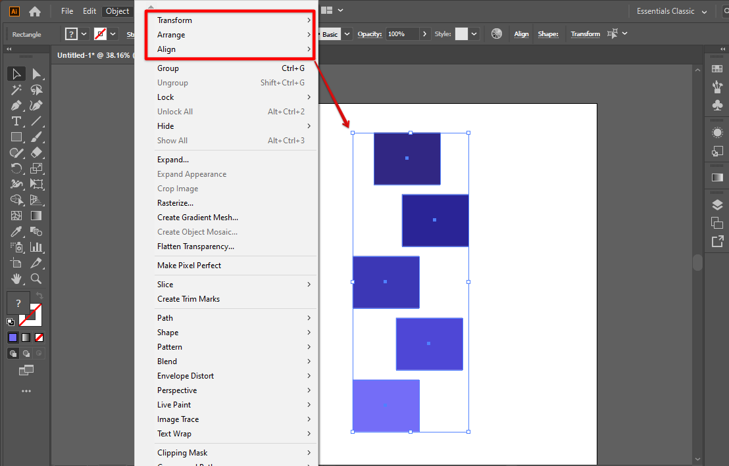Choose Clipping Mask from the menu
729x466 pixels.
click(182, 452)
